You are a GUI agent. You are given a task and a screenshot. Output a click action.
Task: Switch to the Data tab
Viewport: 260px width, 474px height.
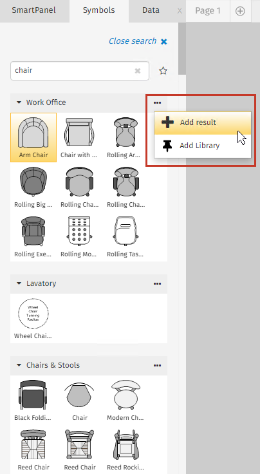(151, 10)
